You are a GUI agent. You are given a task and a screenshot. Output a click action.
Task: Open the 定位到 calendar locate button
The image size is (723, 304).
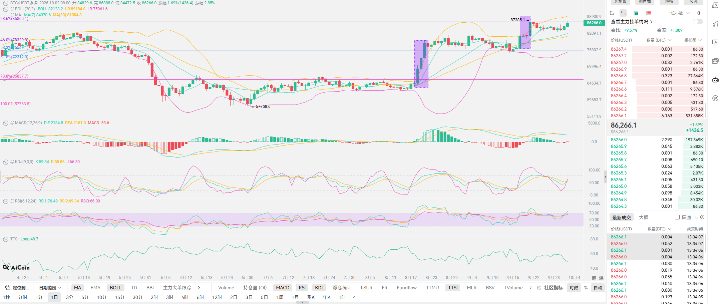coord(17,288)
